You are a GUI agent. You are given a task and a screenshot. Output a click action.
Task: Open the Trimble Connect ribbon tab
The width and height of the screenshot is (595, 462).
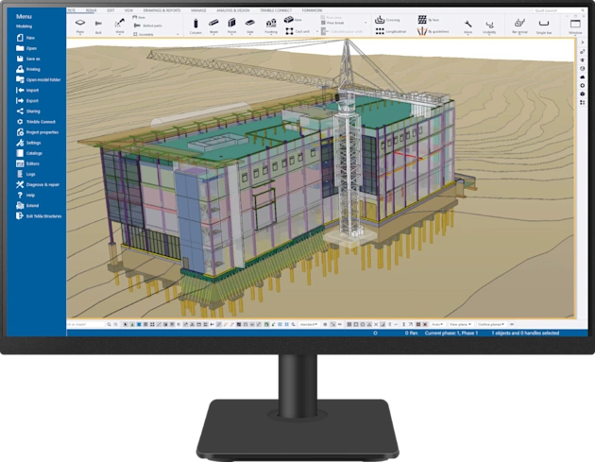pos(276,10)
